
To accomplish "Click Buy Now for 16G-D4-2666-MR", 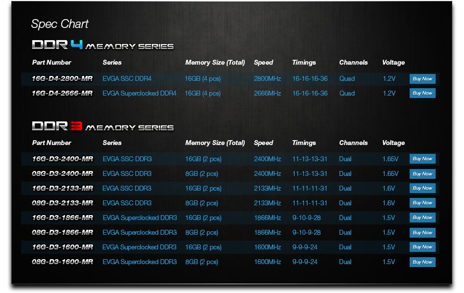I will click(x=422, y=93).
